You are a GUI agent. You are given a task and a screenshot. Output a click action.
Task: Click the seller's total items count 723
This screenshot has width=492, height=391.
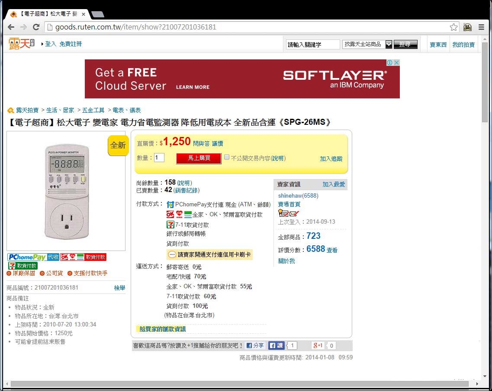(313, 236)
